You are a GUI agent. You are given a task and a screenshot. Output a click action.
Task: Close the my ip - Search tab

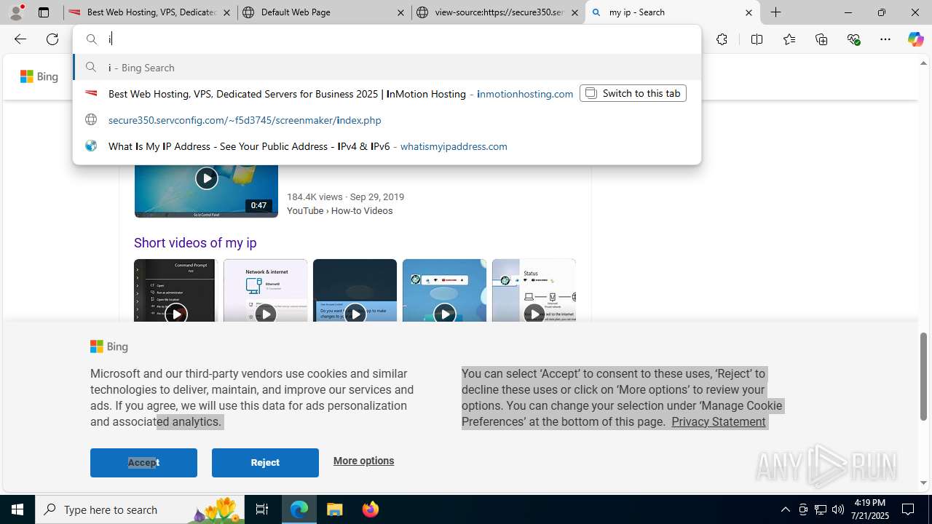point(749,12)
